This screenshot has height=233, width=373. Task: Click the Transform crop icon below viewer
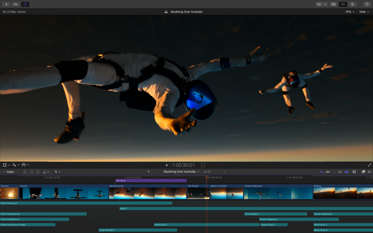5,164
